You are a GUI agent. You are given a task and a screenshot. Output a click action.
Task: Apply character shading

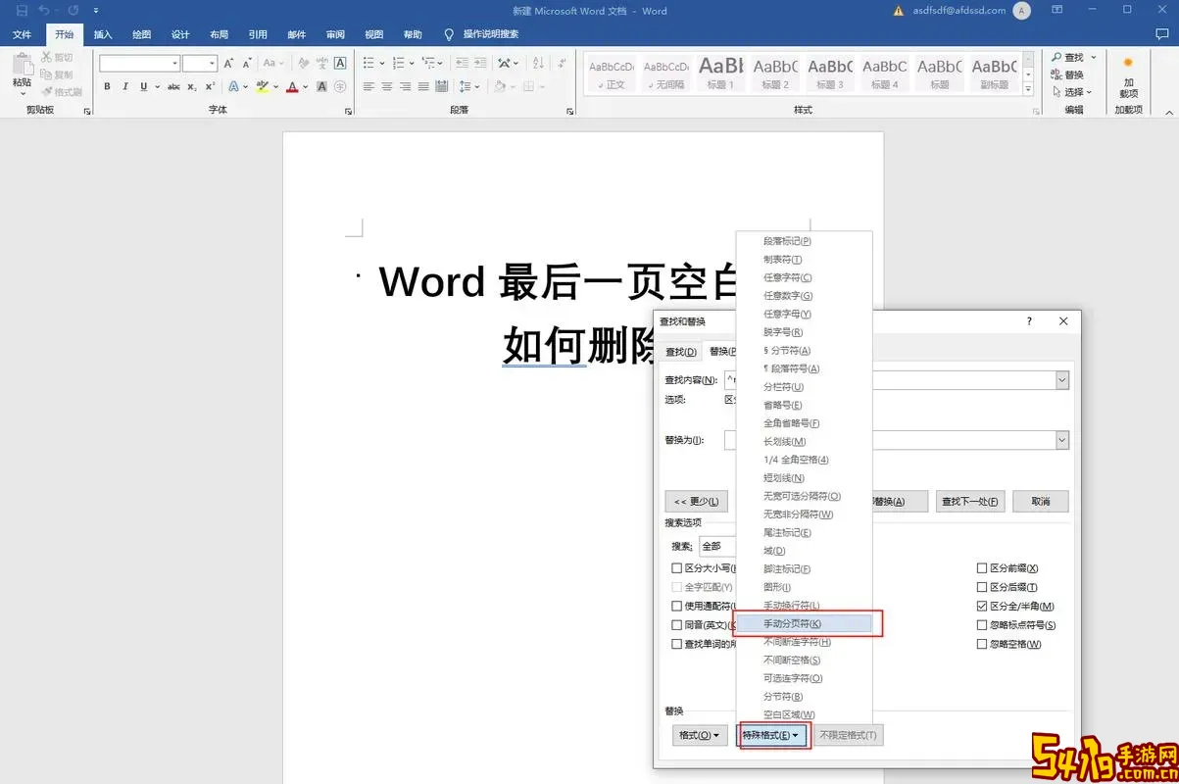[x=319, y=86]
